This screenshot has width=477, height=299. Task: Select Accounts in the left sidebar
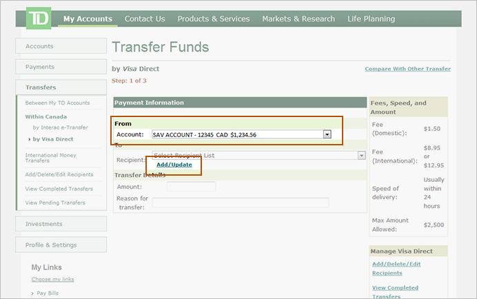point(61,46)
